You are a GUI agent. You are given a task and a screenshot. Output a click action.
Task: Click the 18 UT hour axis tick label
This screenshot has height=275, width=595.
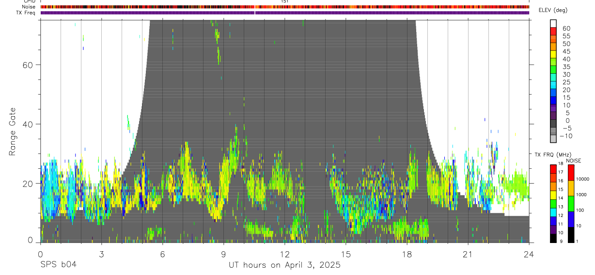pos(407,253)
